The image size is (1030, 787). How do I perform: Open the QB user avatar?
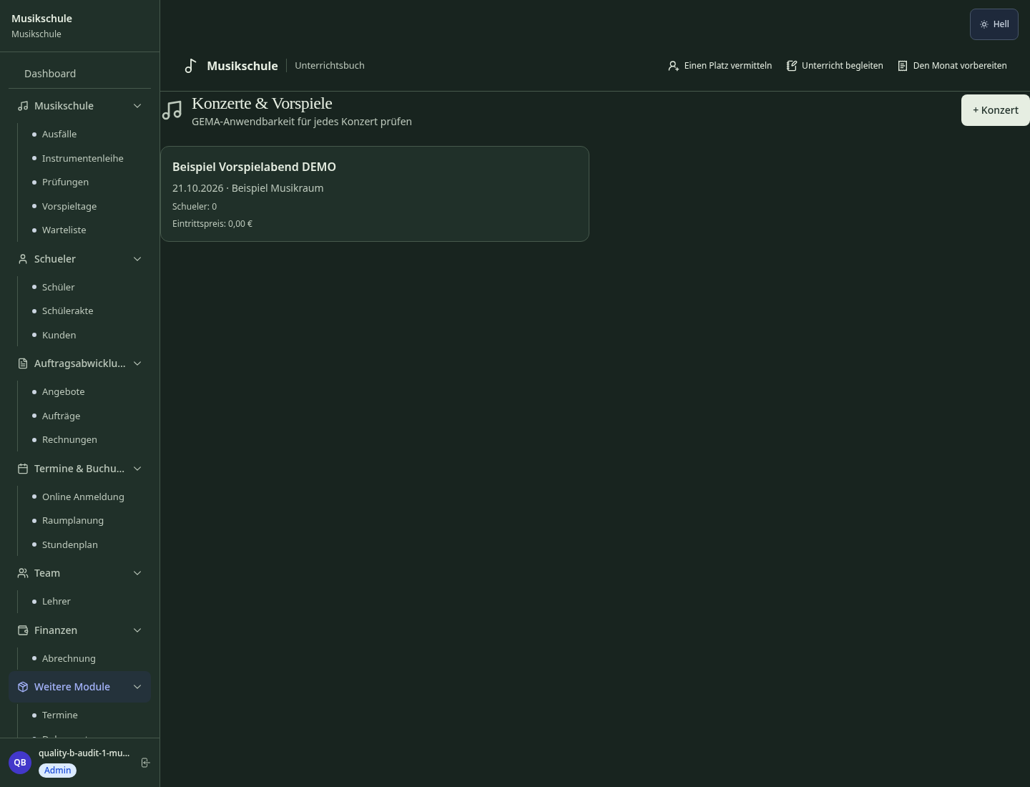coord(20,763)
